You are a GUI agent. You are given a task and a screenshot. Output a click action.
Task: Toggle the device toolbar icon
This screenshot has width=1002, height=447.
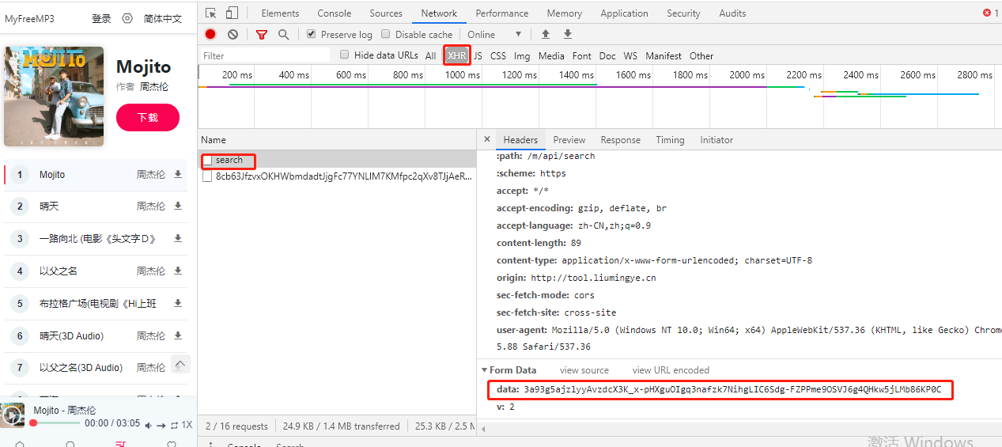(232, 13)
